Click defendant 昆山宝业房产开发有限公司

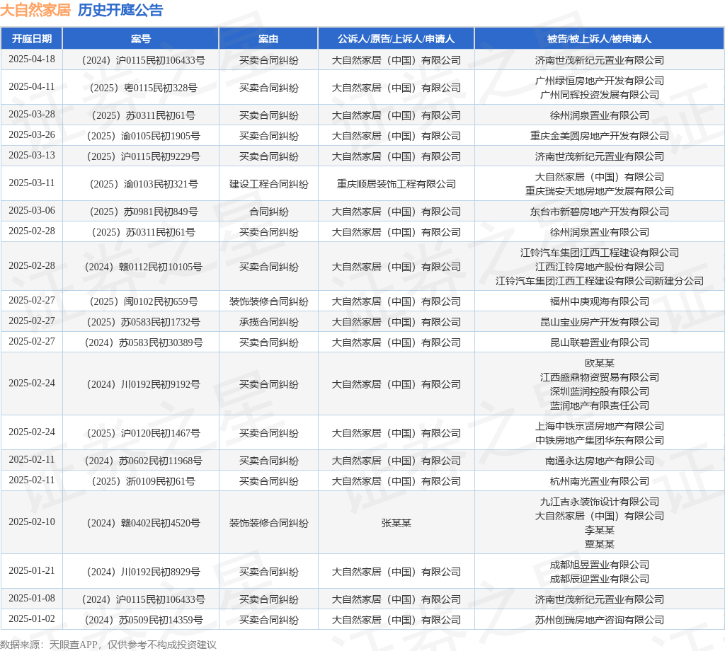point(599,322)
